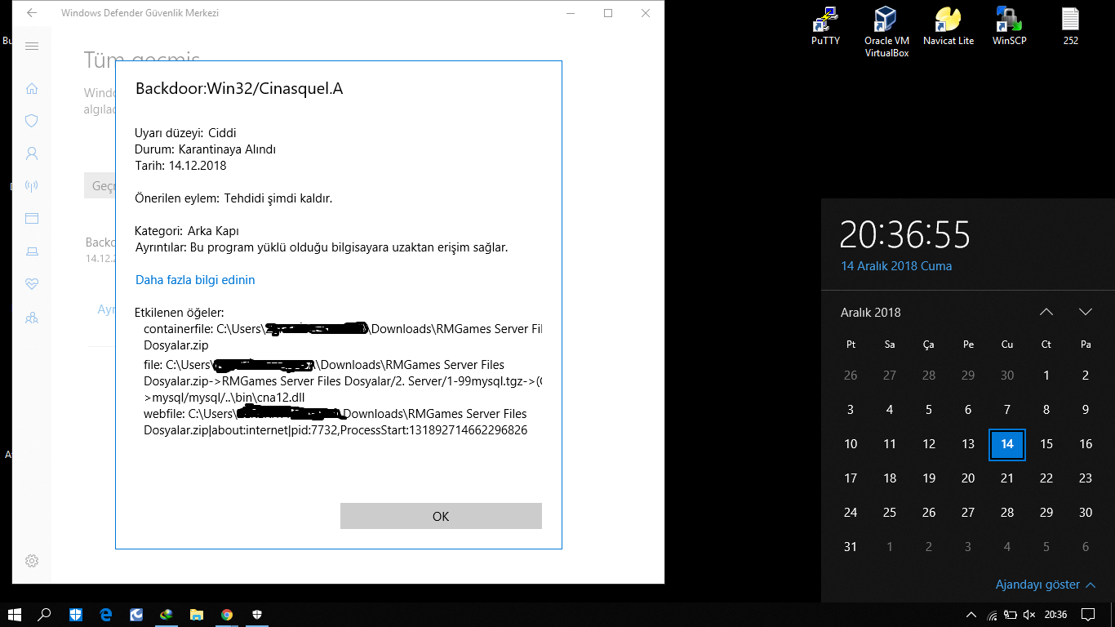This screenshot has width=1115, height=627.
Task: Show hidden tray icons chevron
Action: [x=971, y=615]
